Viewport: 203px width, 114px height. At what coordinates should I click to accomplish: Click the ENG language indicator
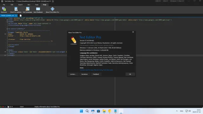(x=181, y=111)
